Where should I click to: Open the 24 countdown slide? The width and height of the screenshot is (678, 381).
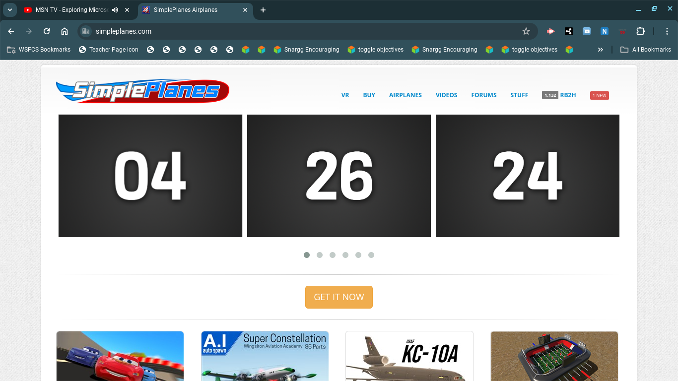528,176
